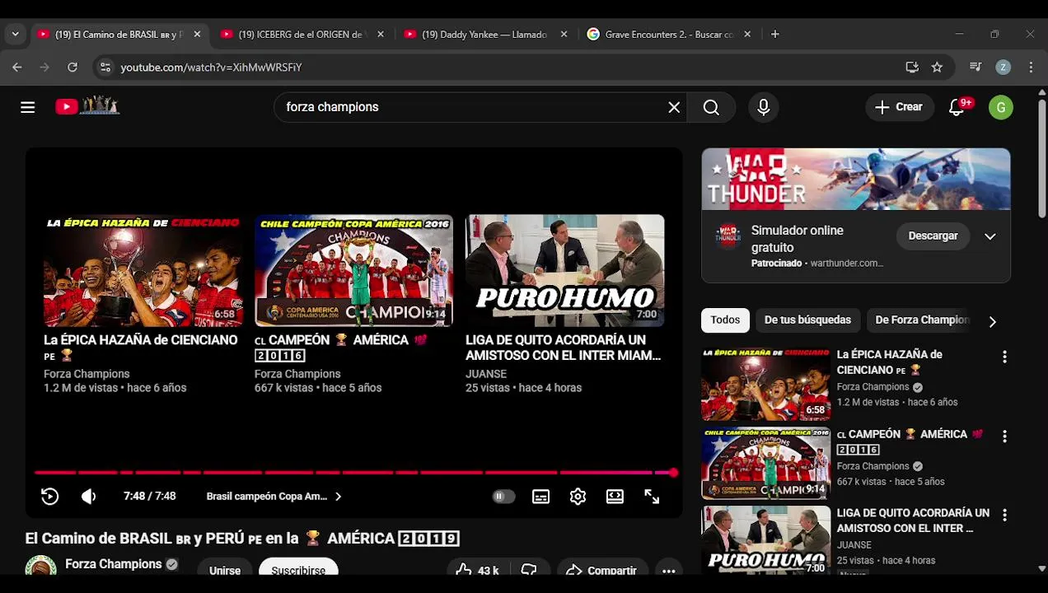The width and height of the screenshot is (1048, 593).
Task: Reload the page
Action: tap(73, 68)
